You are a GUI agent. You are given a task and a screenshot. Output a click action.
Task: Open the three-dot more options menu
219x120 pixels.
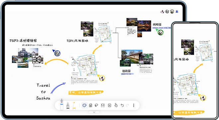point(134,105)
